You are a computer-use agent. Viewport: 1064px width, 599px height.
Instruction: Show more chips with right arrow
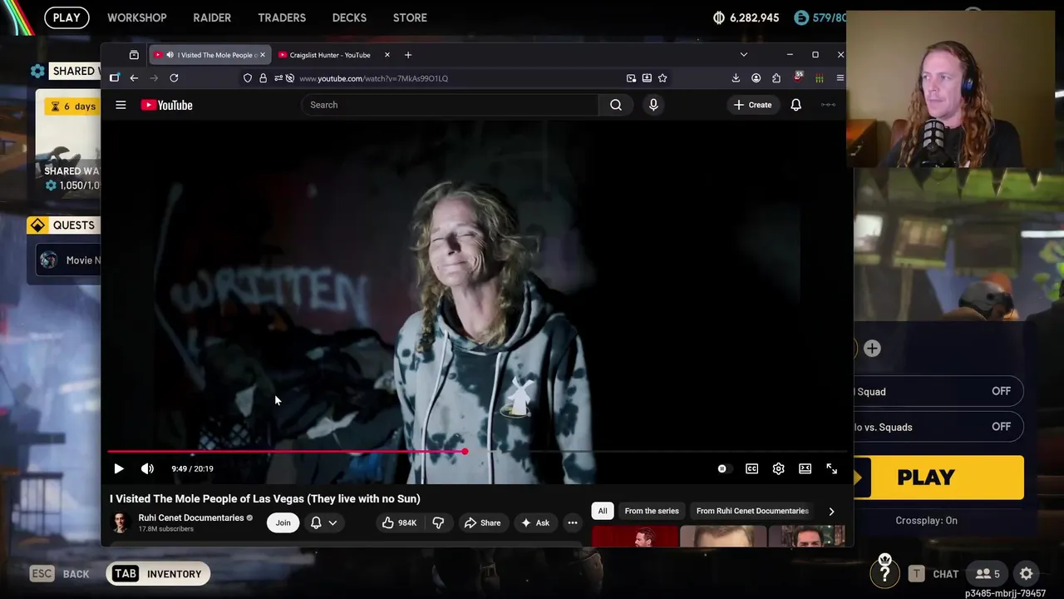point(831,511)
